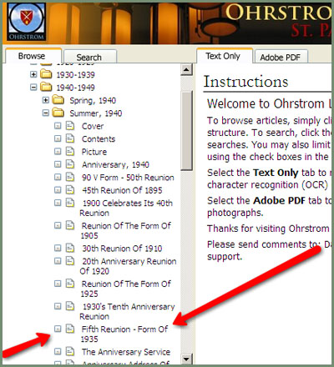Click document icon for 90 V Form - 50th Reunion
This screenshot has height=367, width=334.
[x=70, y=177]
